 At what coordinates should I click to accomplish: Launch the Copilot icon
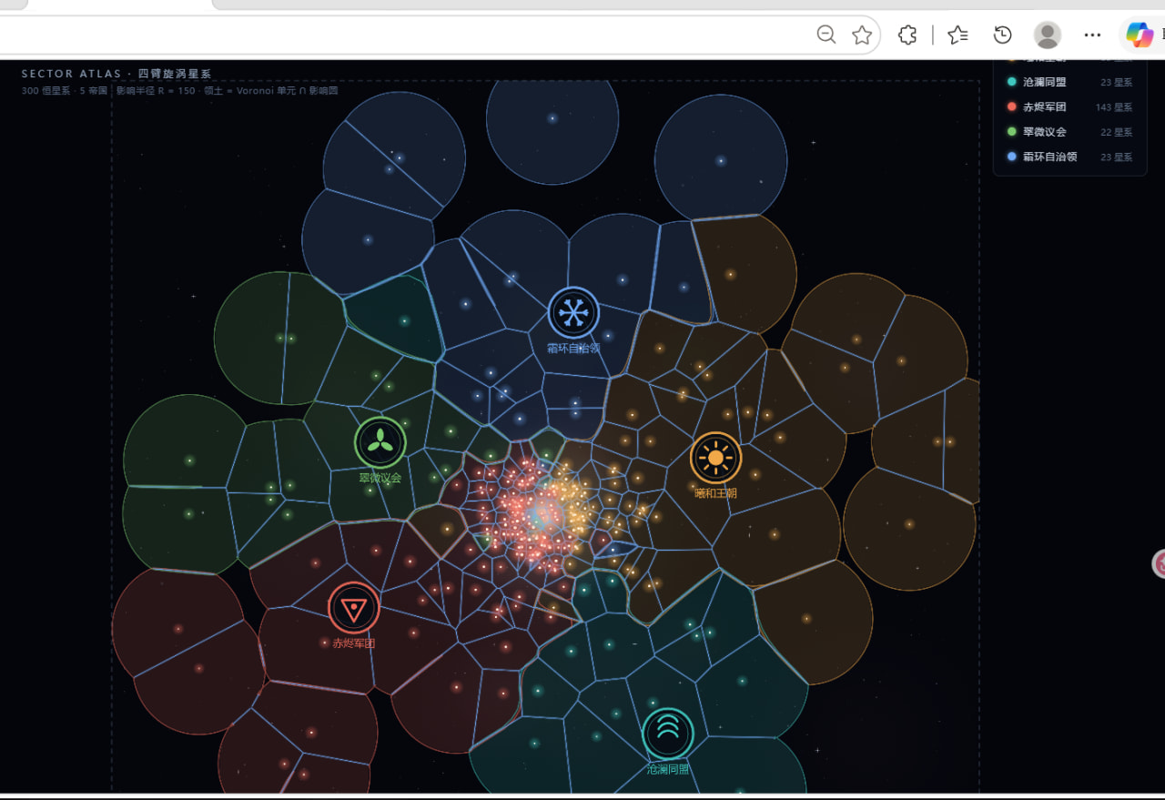coord(1140,35)
